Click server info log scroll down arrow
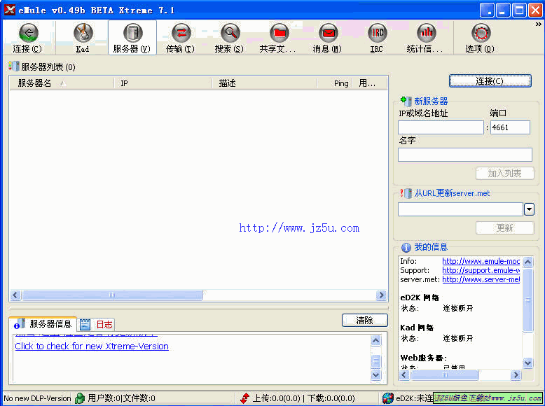 (x=376, y=374)
